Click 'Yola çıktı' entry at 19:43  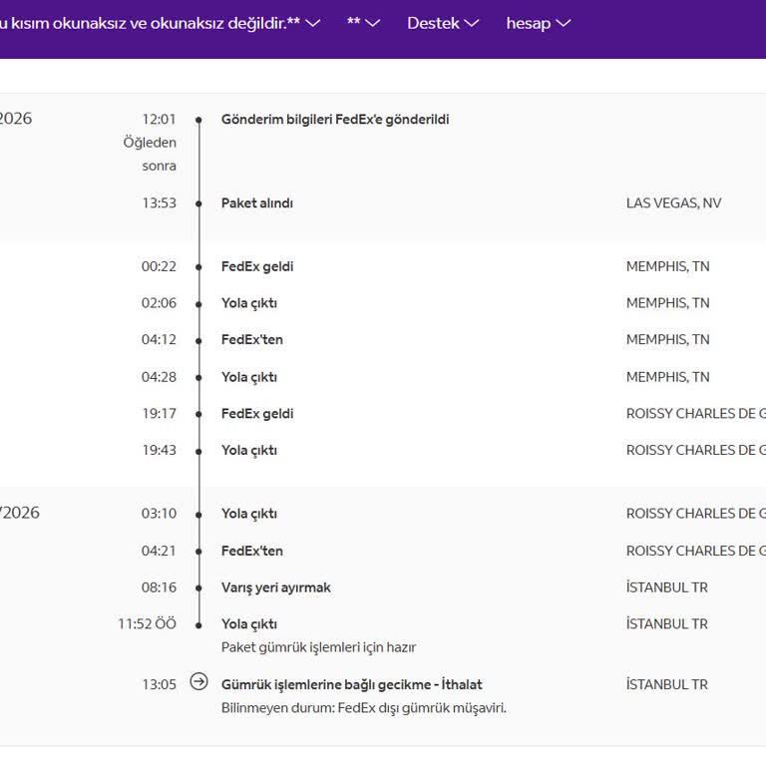[249, 451]
